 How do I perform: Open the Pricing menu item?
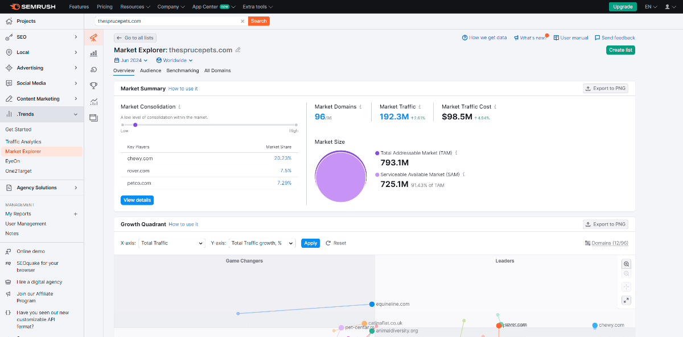[x=105, y=7]
